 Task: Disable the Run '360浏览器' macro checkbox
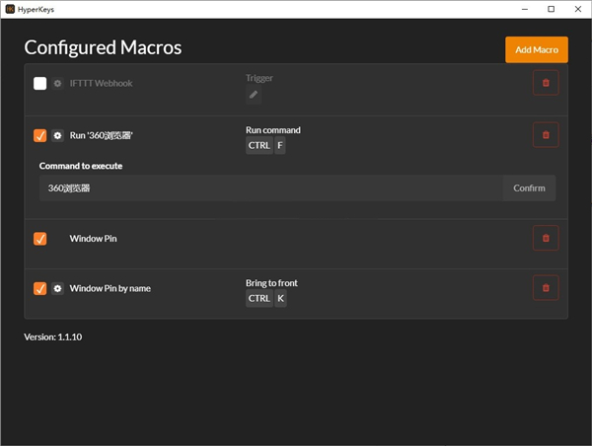click(x=40, y=135)
